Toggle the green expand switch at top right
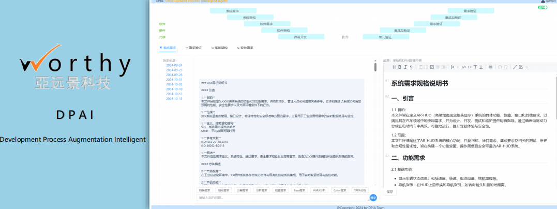The width and height of the screenshot is (557, 209). pos(543,7)
